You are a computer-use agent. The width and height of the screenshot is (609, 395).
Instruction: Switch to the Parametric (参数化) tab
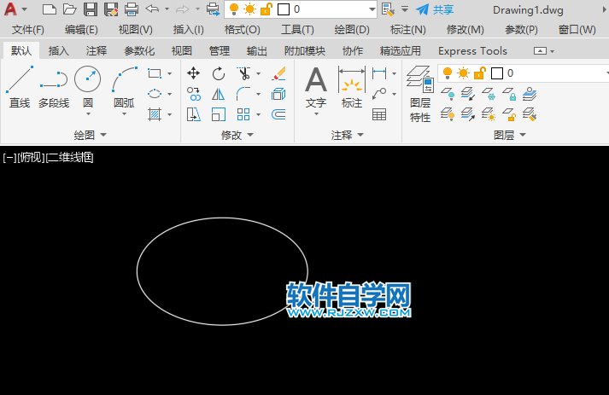click(139, 51)
